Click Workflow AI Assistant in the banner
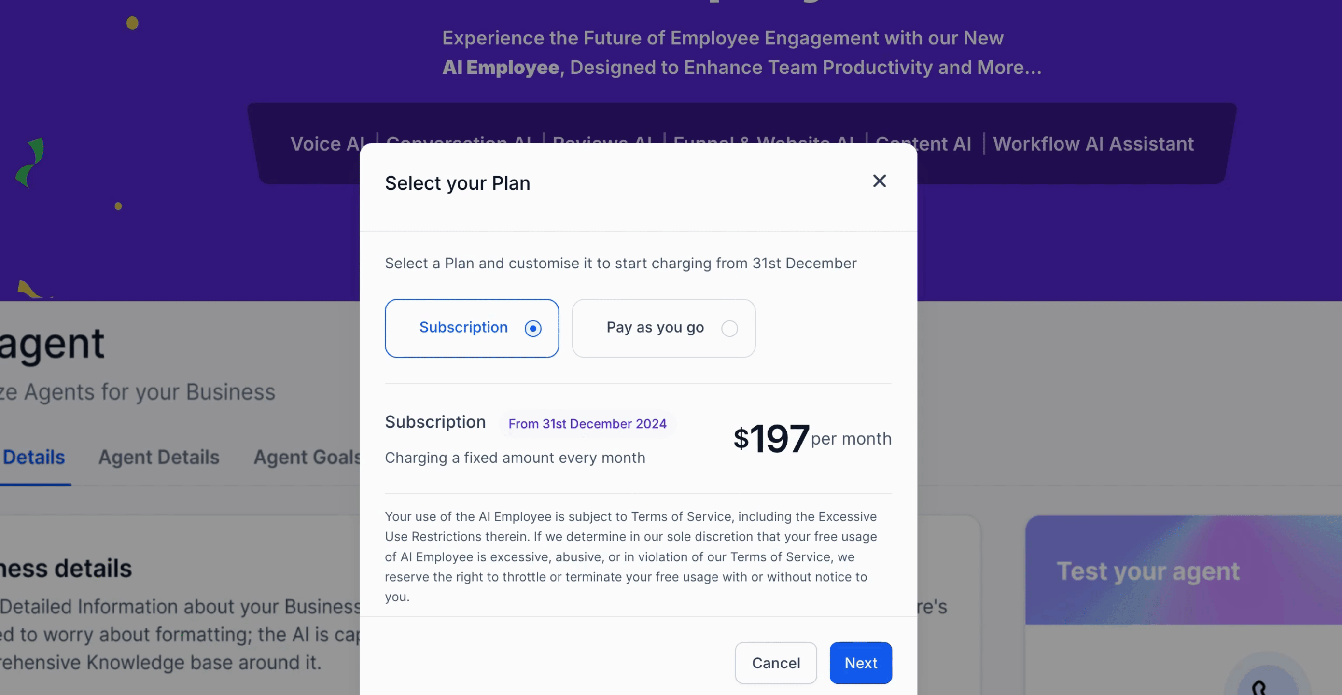The image size is (1342, 695). point(1093,143)
